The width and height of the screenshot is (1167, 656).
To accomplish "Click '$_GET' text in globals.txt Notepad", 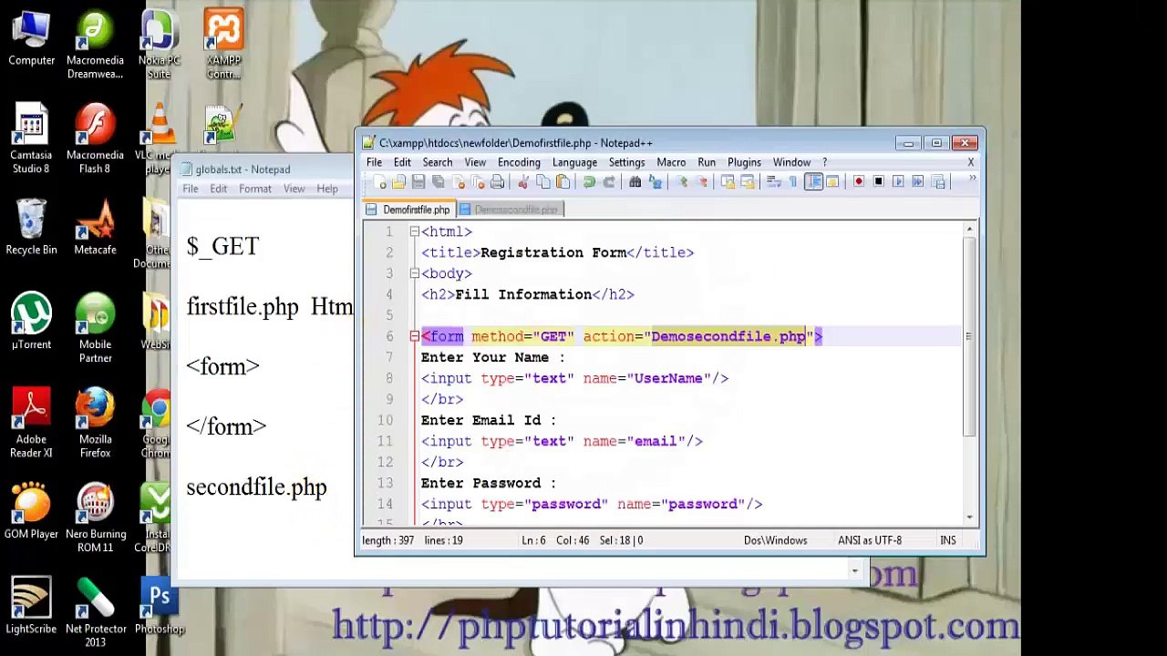I will point(222,246).
